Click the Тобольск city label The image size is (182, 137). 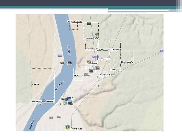point(77,129)
